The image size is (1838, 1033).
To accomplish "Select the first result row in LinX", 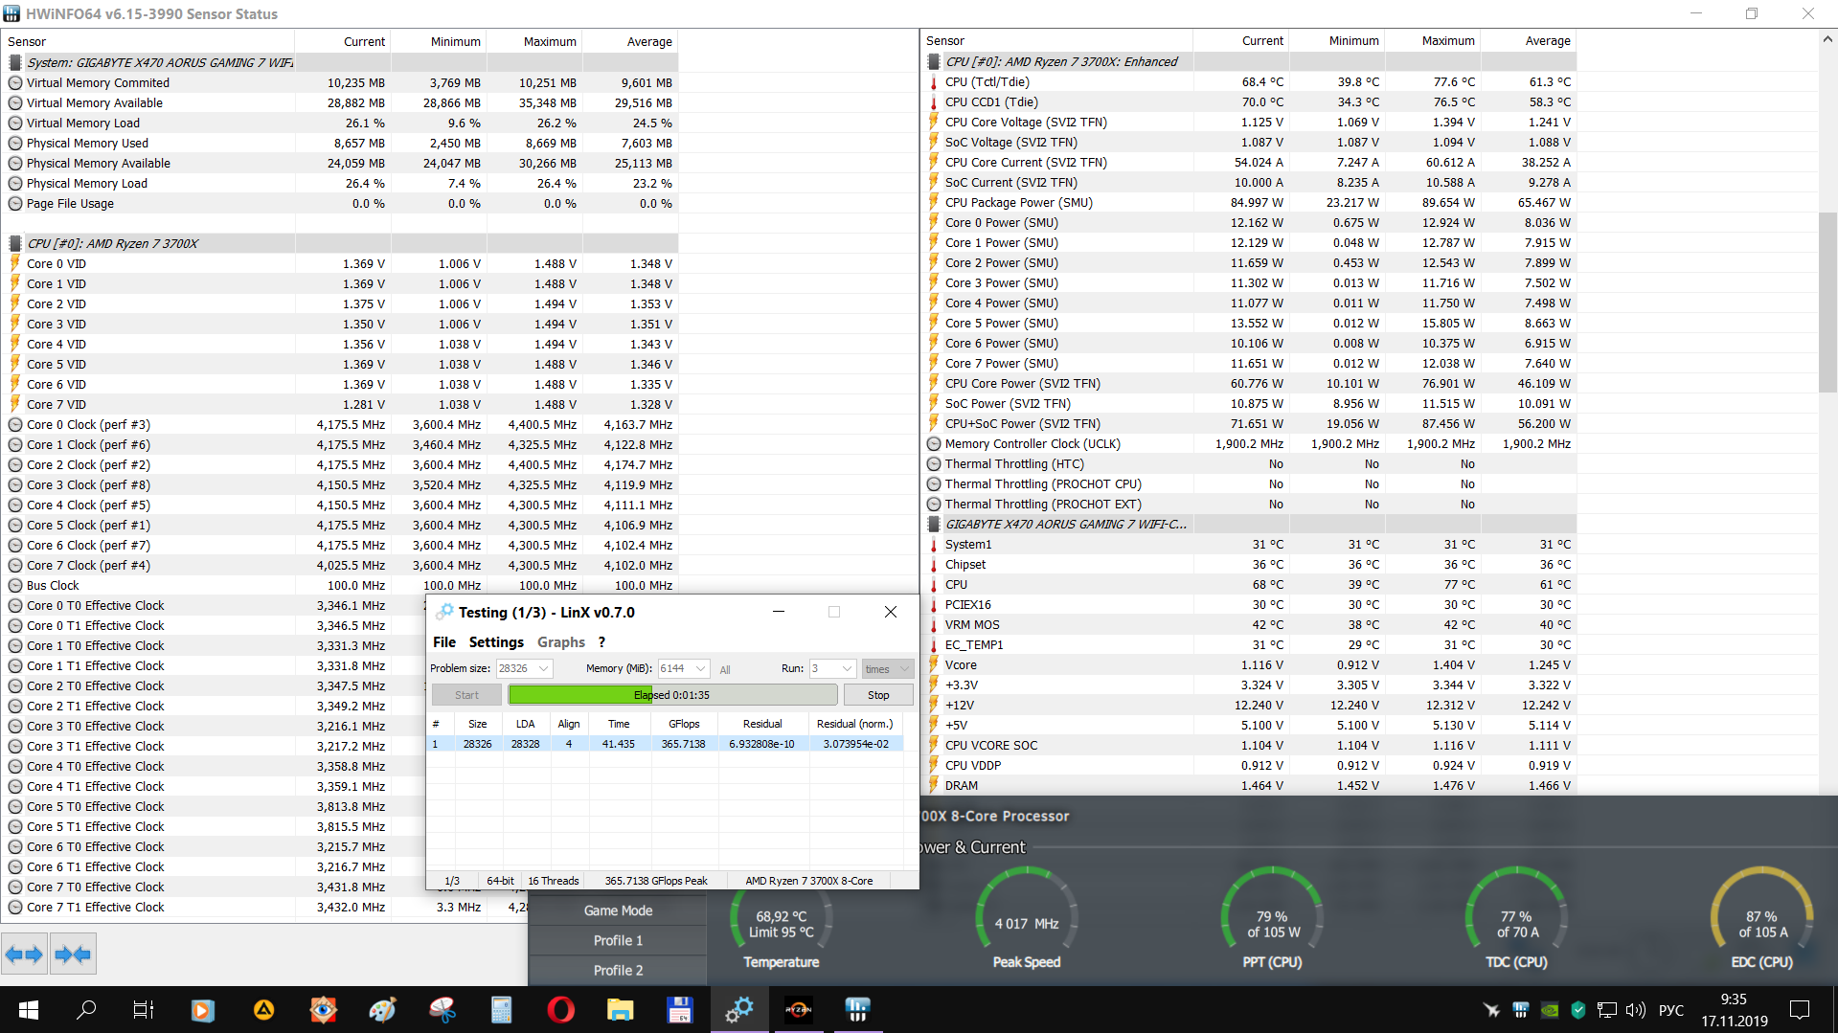I will click(666, 744).
